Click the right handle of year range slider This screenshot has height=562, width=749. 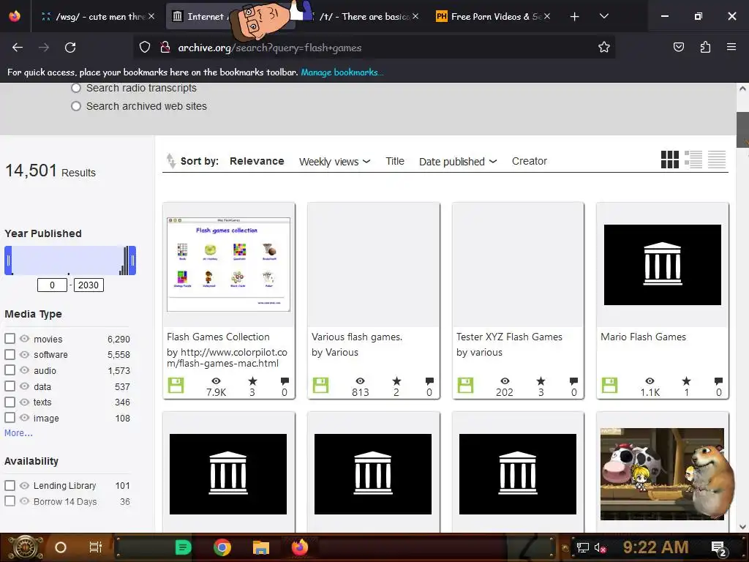coord(132,261)
